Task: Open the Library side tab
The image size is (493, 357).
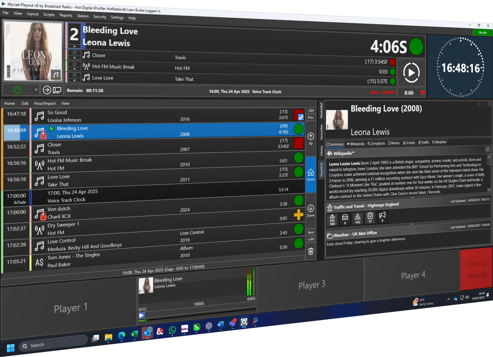Action: [321, 151]
